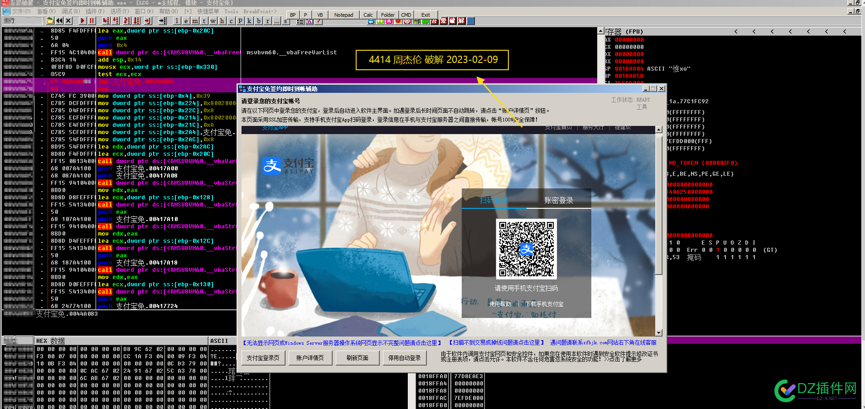Viewport: 865px width, 409px height.
Task: Select the 'add esp,0x14' disassembly line
Action: tap(120, 60)
